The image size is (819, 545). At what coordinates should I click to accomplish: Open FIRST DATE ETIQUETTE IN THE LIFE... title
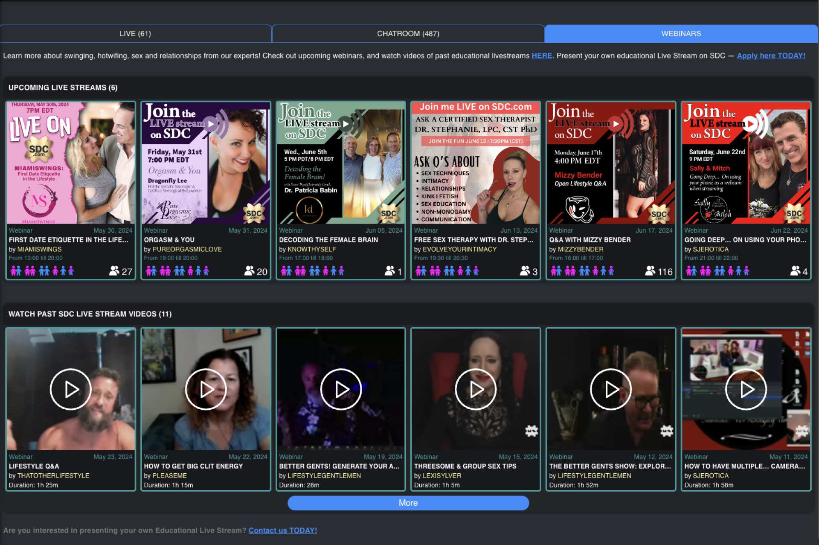[x=69, y=240]
